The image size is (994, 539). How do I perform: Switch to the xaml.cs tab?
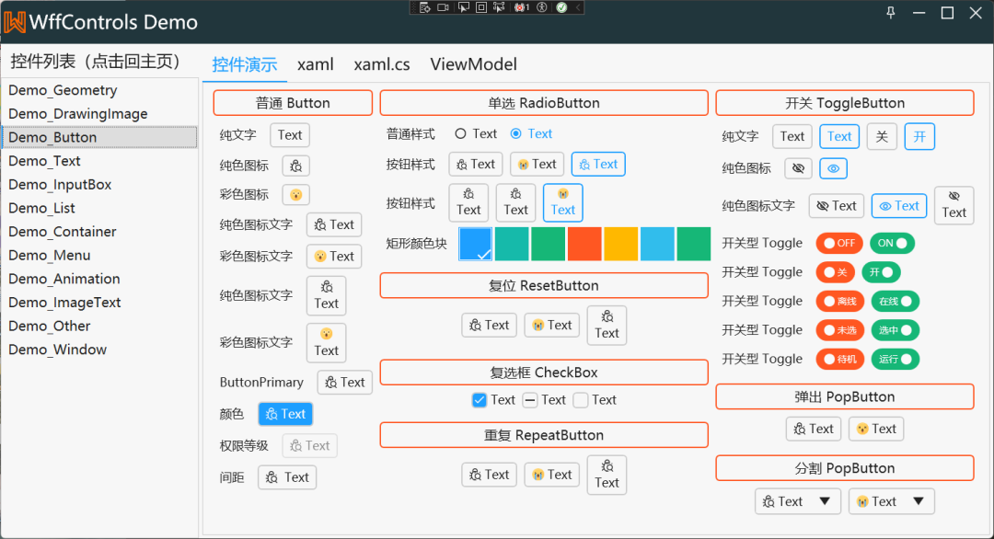(x=381, y=64)
